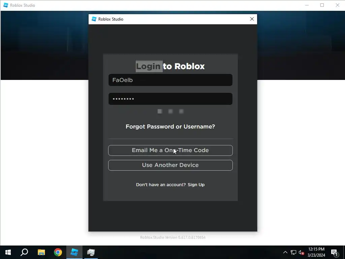Choose Use Another Device button
This screenshot has width=345, height=259.
coord(170,165)
